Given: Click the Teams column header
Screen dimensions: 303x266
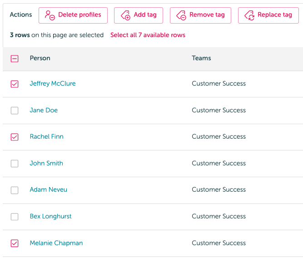Looking at the screenshot, I should click(x=201, y=58).
